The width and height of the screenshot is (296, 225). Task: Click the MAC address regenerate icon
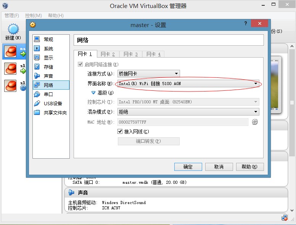(x=255, y=122)
